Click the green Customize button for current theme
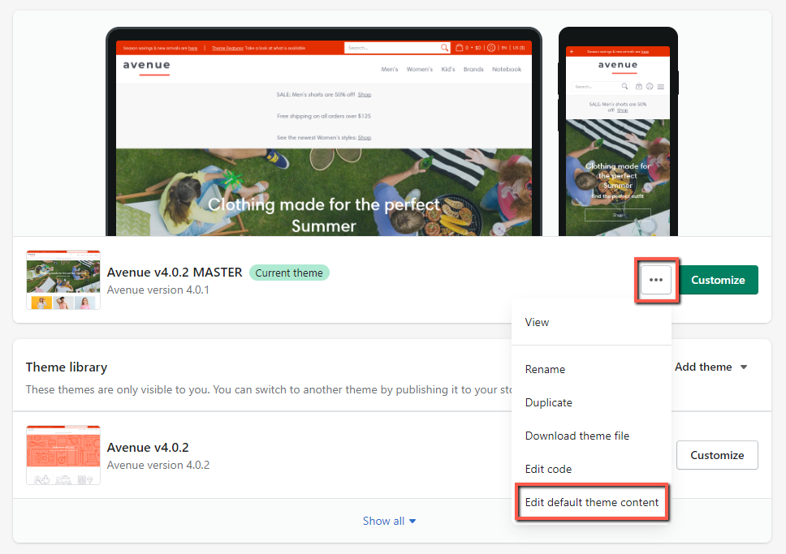Viewport: 786px width, 554px height. click(x=718, y=280)
